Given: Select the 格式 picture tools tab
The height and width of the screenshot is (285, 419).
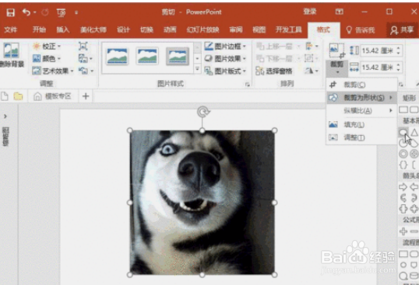Looking at the screenshot, I should [x=324, y=30].
